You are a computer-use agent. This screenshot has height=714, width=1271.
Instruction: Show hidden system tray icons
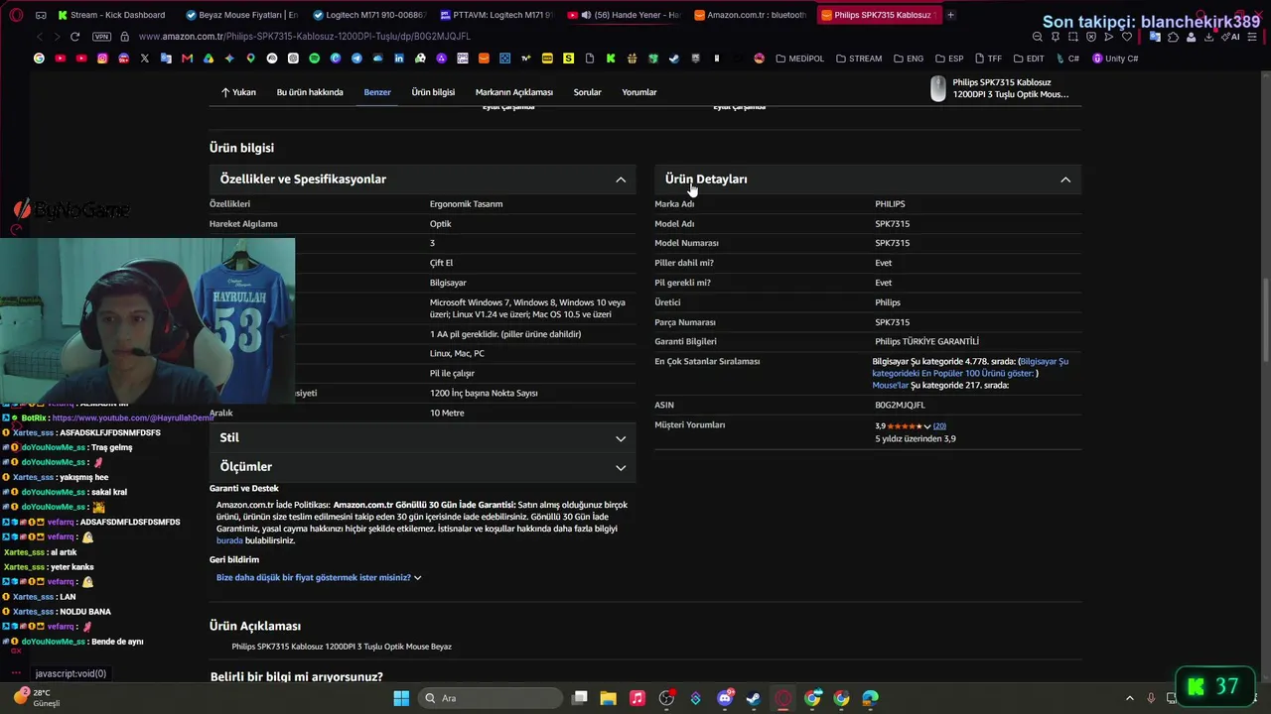(x=1130, y=698)
